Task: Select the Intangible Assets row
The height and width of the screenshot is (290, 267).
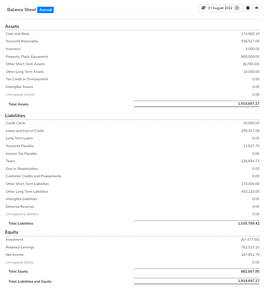Action: [19, 87]
